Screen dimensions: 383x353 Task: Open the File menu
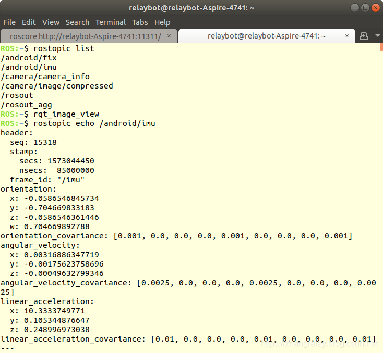coord(9,22)
